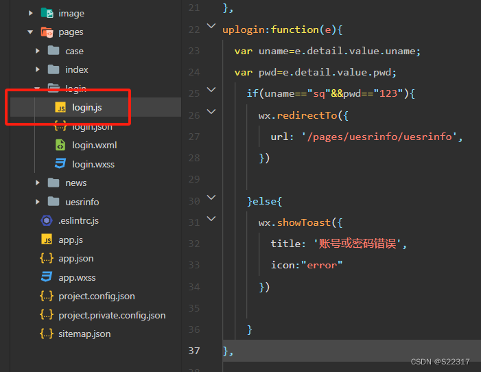Click 'redirectTo' method in code
The height and width of the screenshot is (372, 481).
307,115
